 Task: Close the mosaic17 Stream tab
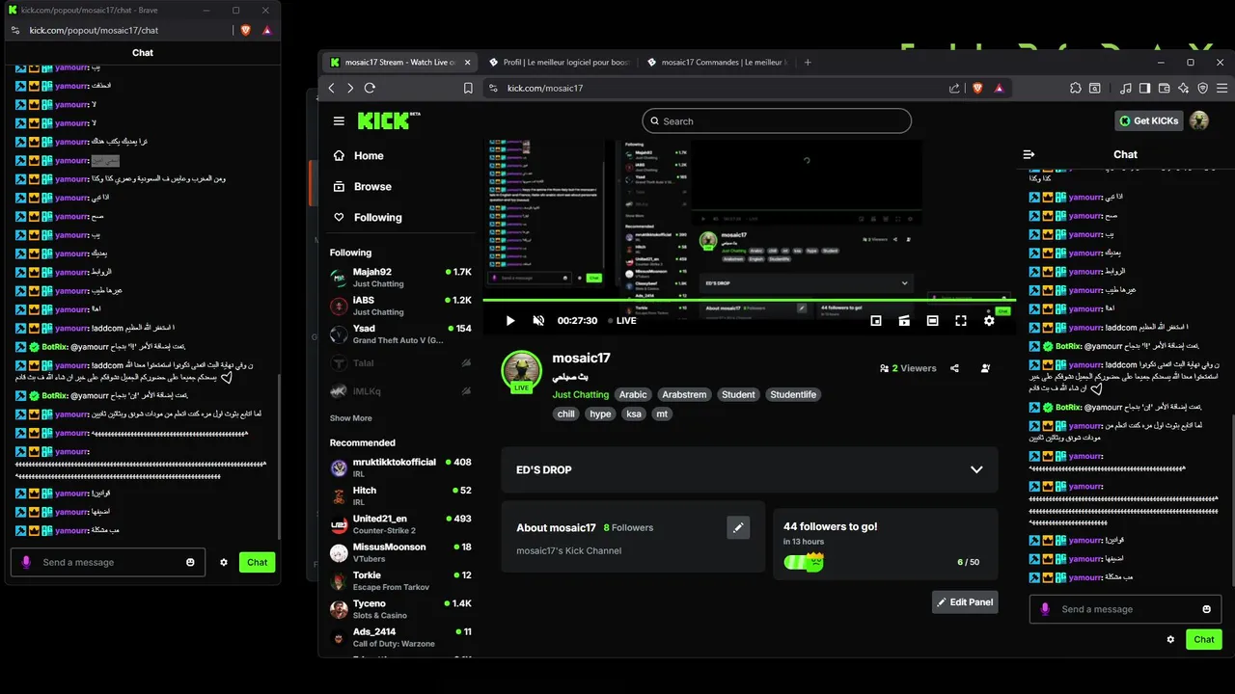[x=468, y=63]
